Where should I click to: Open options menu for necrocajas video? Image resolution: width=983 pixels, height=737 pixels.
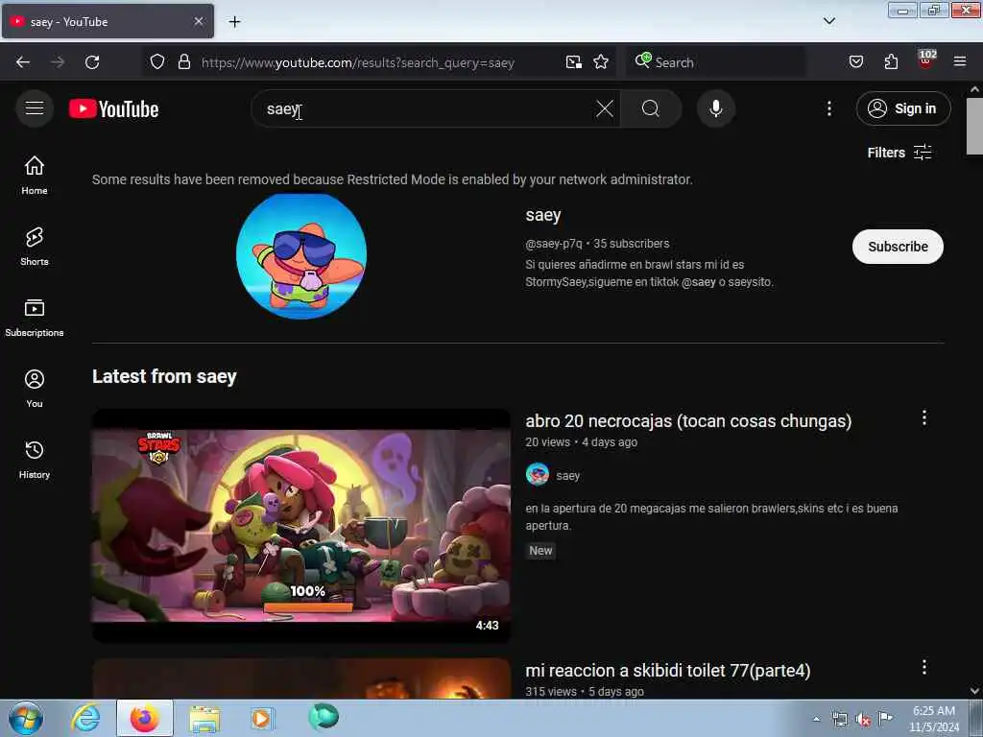[x=924, y=418]
